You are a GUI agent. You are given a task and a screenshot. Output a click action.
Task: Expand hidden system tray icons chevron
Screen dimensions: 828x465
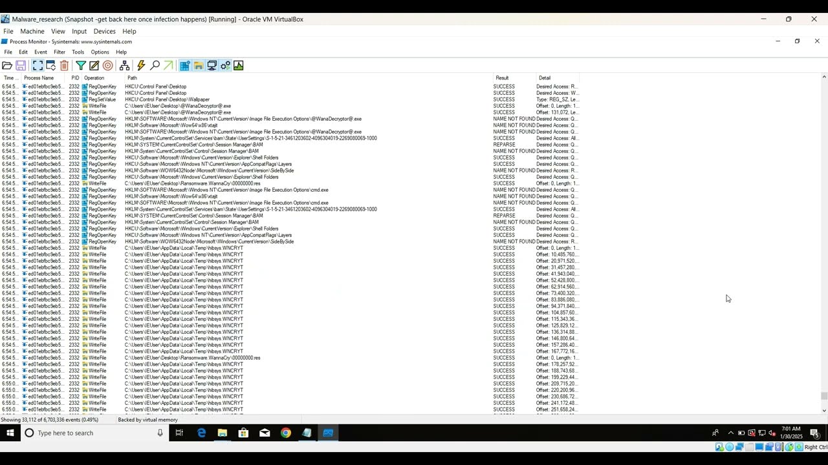tap(731, 433)
